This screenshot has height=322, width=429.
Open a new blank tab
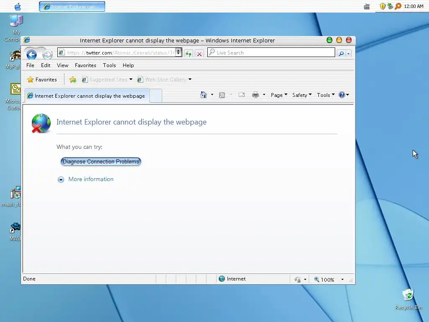[x=156, y=96]
